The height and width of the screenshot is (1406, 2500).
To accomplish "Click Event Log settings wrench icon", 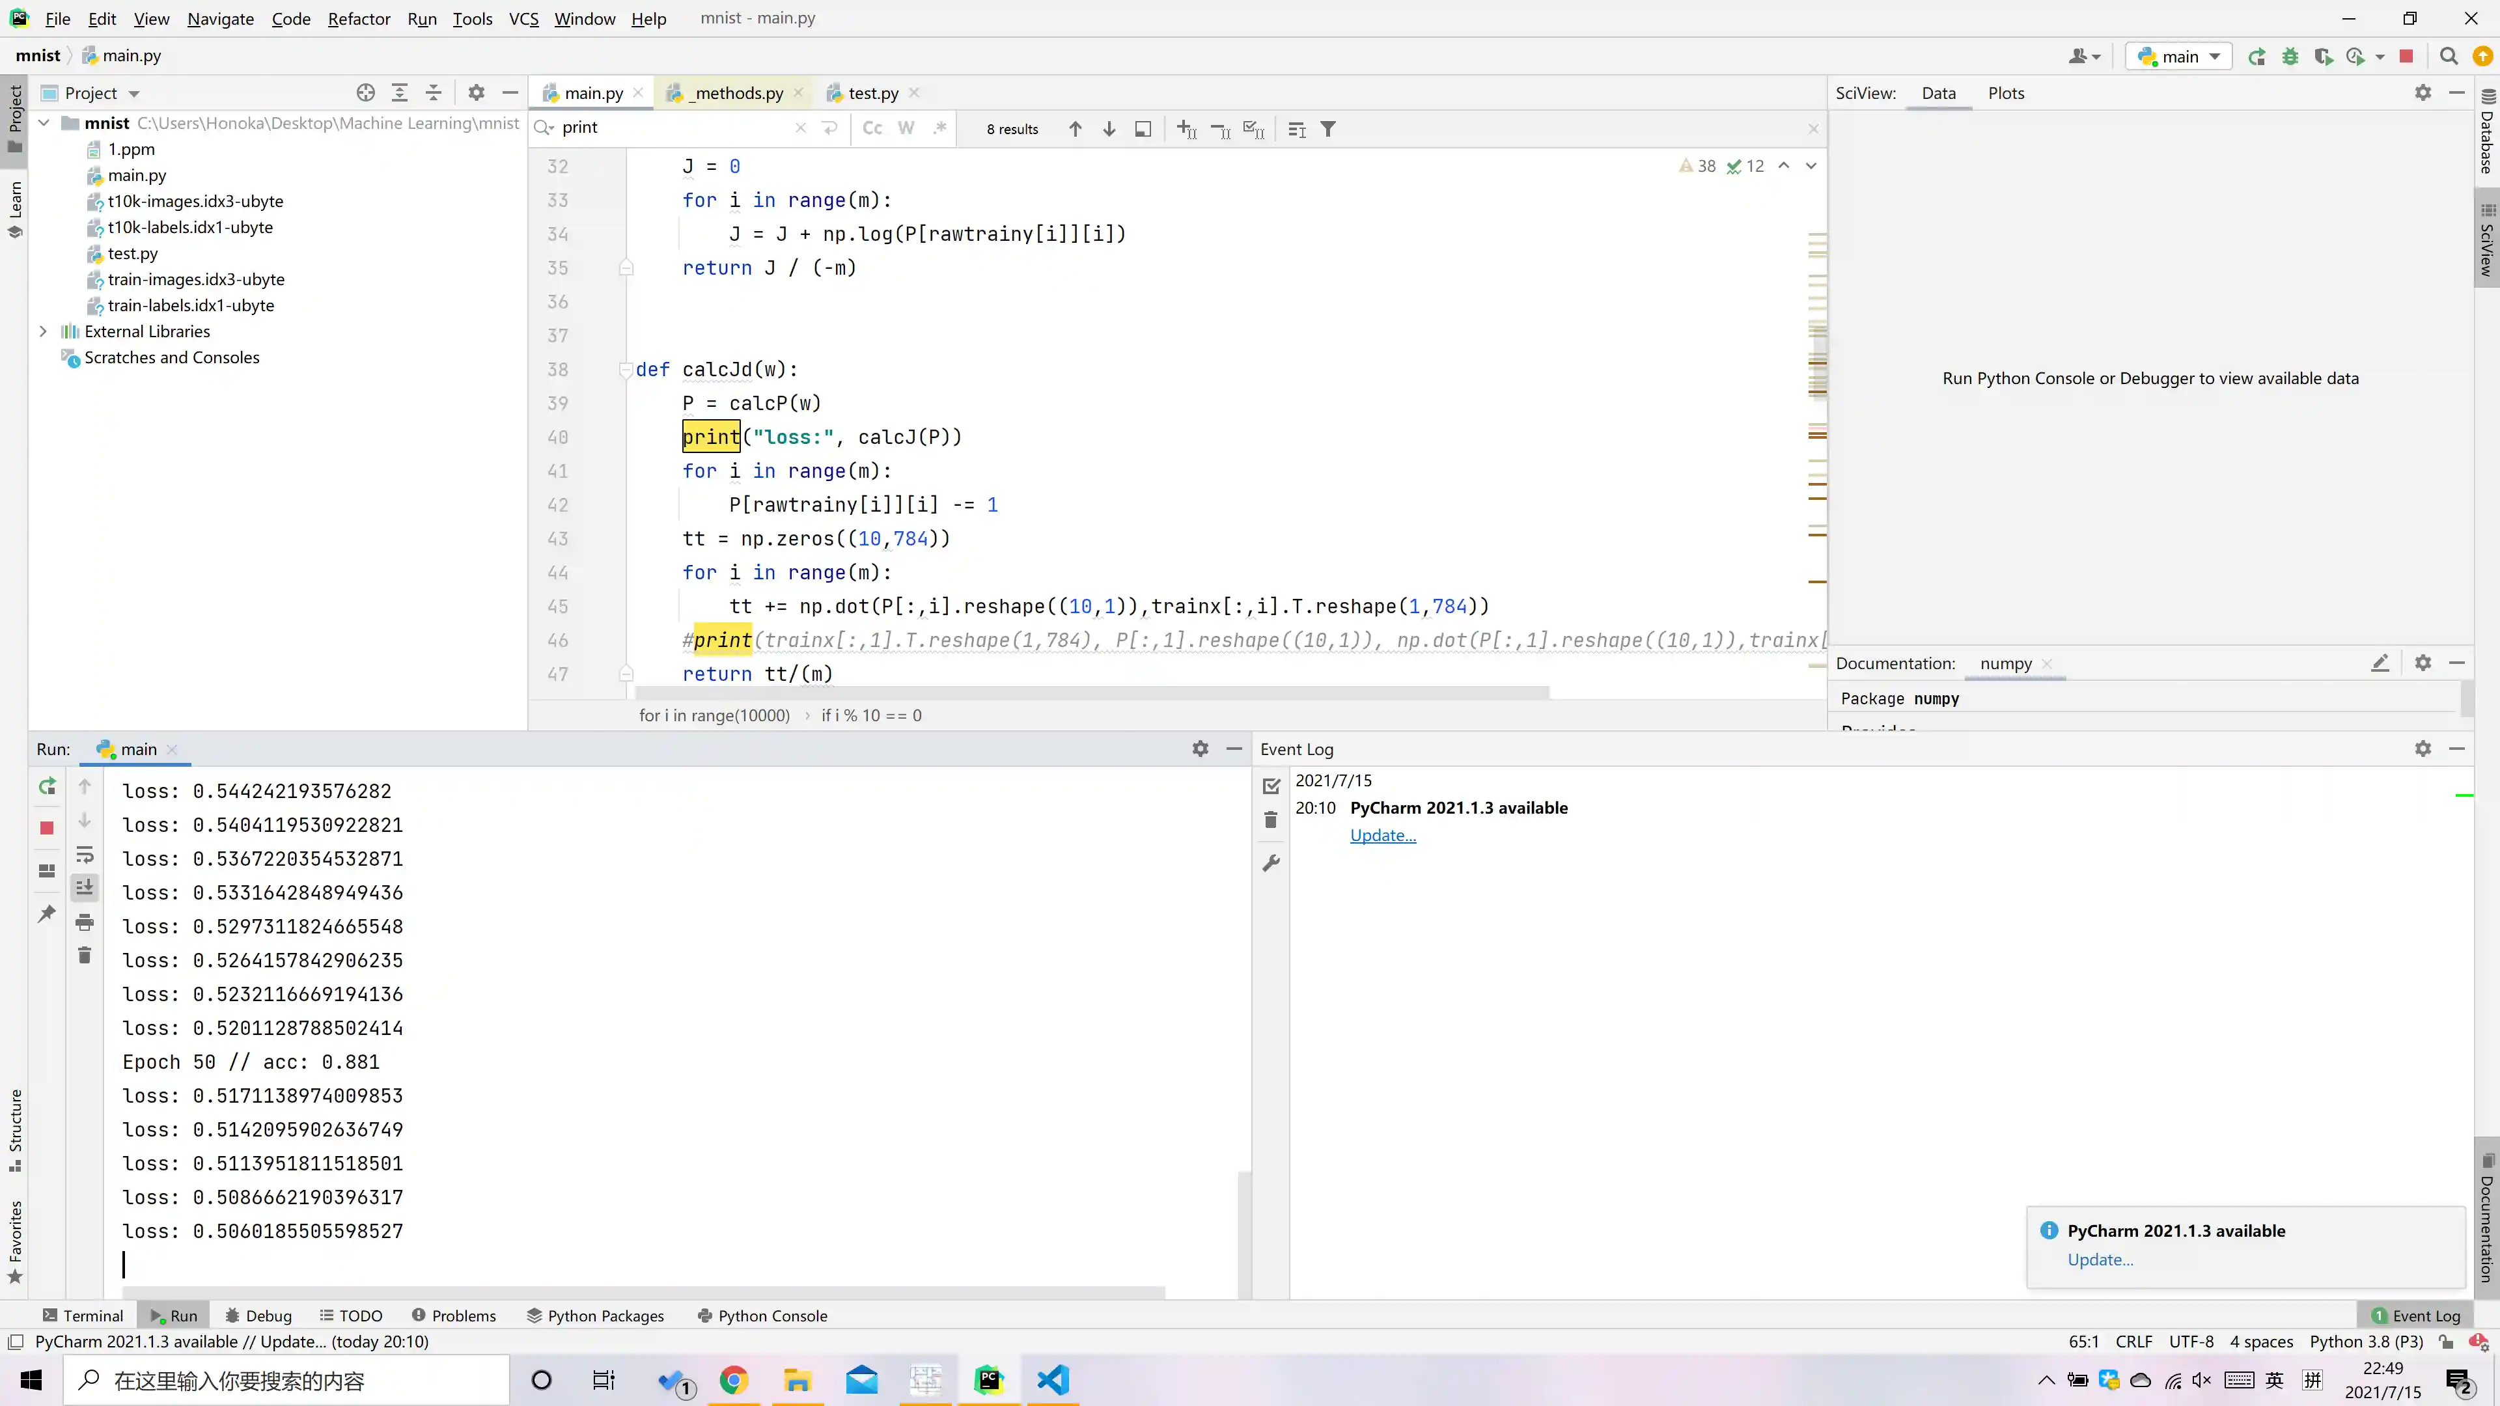I will point(1271,862).
